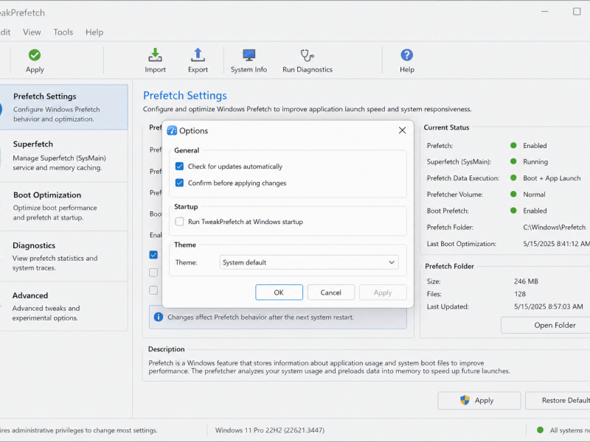
Task: Open the Theme System default dropdown
Action: point(309,262)
